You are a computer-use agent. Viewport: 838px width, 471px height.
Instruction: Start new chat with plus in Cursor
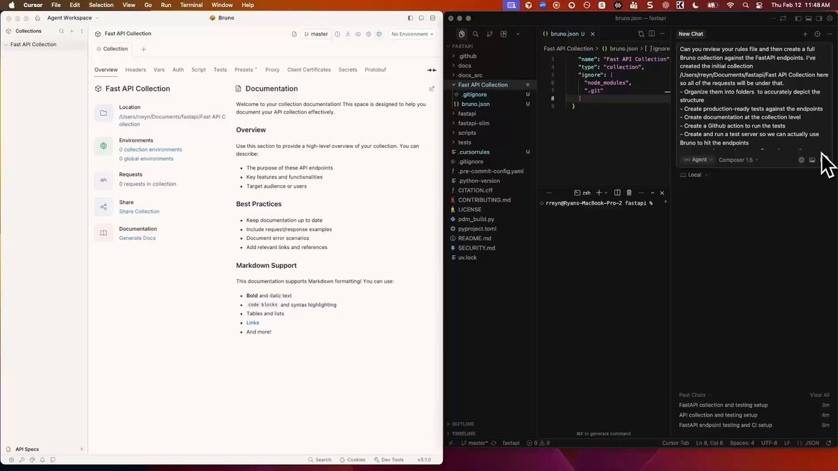point(805,33)
